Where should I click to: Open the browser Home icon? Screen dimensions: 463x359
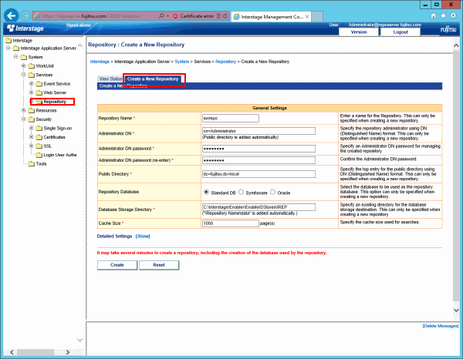coord(433,16)
